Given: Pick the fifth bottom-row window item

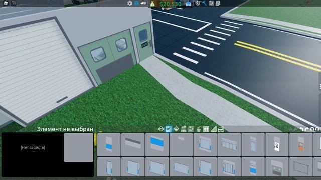Looking at the screenshot, I should coord(205,167).
